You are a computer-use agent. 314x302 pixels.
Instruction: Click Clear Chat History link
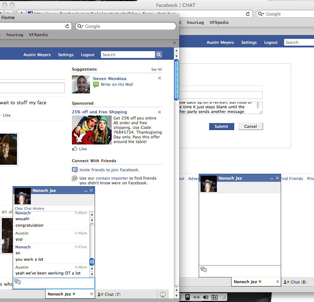point(30,209)
